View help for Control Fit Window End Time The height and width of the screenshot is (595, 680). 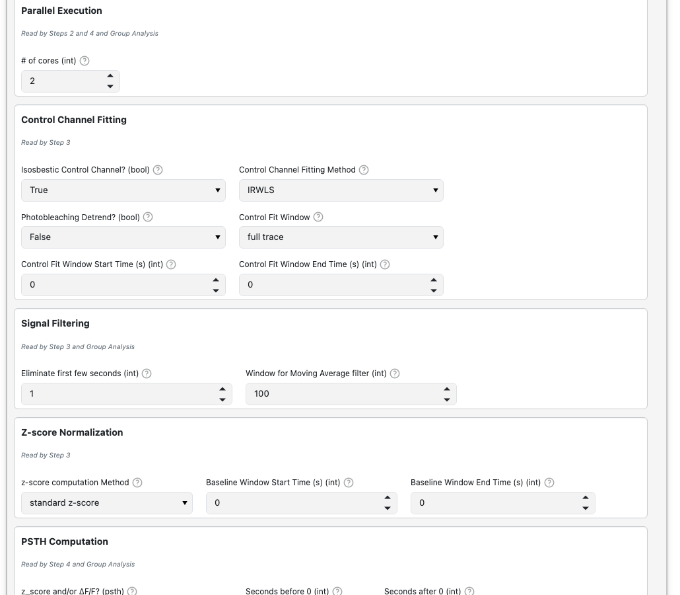pyautogui.click(x=385, y=264)
